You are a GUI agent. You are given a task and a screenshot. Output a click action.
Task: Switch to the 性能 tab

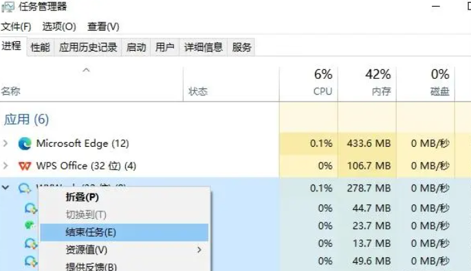tap(41, 47)
